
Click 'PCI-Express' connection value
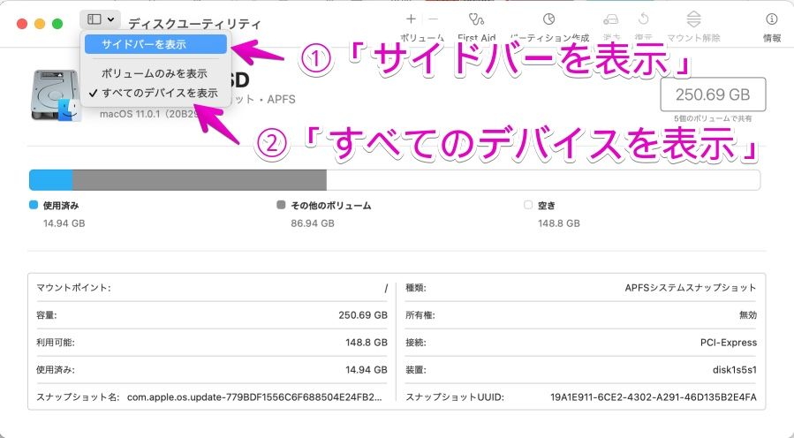tap(729, 343)
